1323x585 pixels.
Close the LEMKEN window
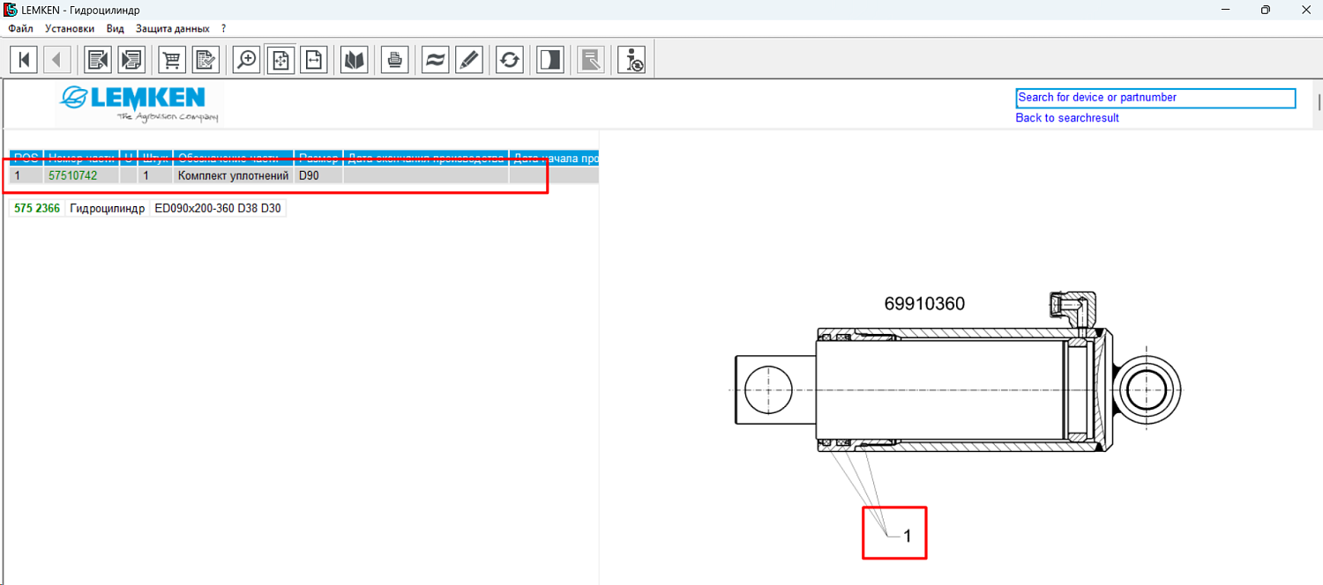[x=1304, y=10]
